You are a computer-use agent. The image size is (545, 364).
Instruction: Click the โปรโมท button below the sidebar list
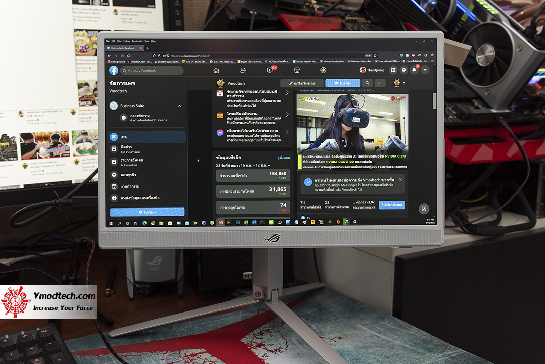147,212
